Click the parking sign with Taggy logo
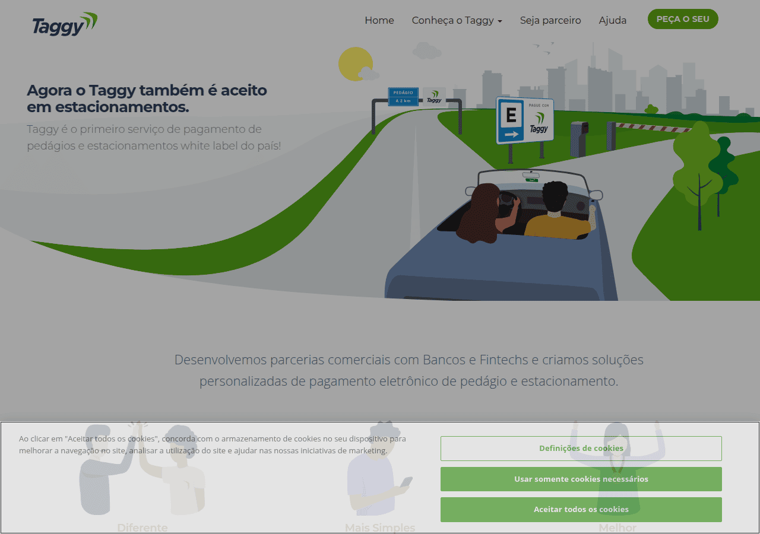This screenshot has height=534, width=760. (x=525, y=121)
